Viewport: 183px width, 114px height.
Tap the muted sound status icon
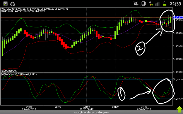pyautogui.click(x=136, y=3)
